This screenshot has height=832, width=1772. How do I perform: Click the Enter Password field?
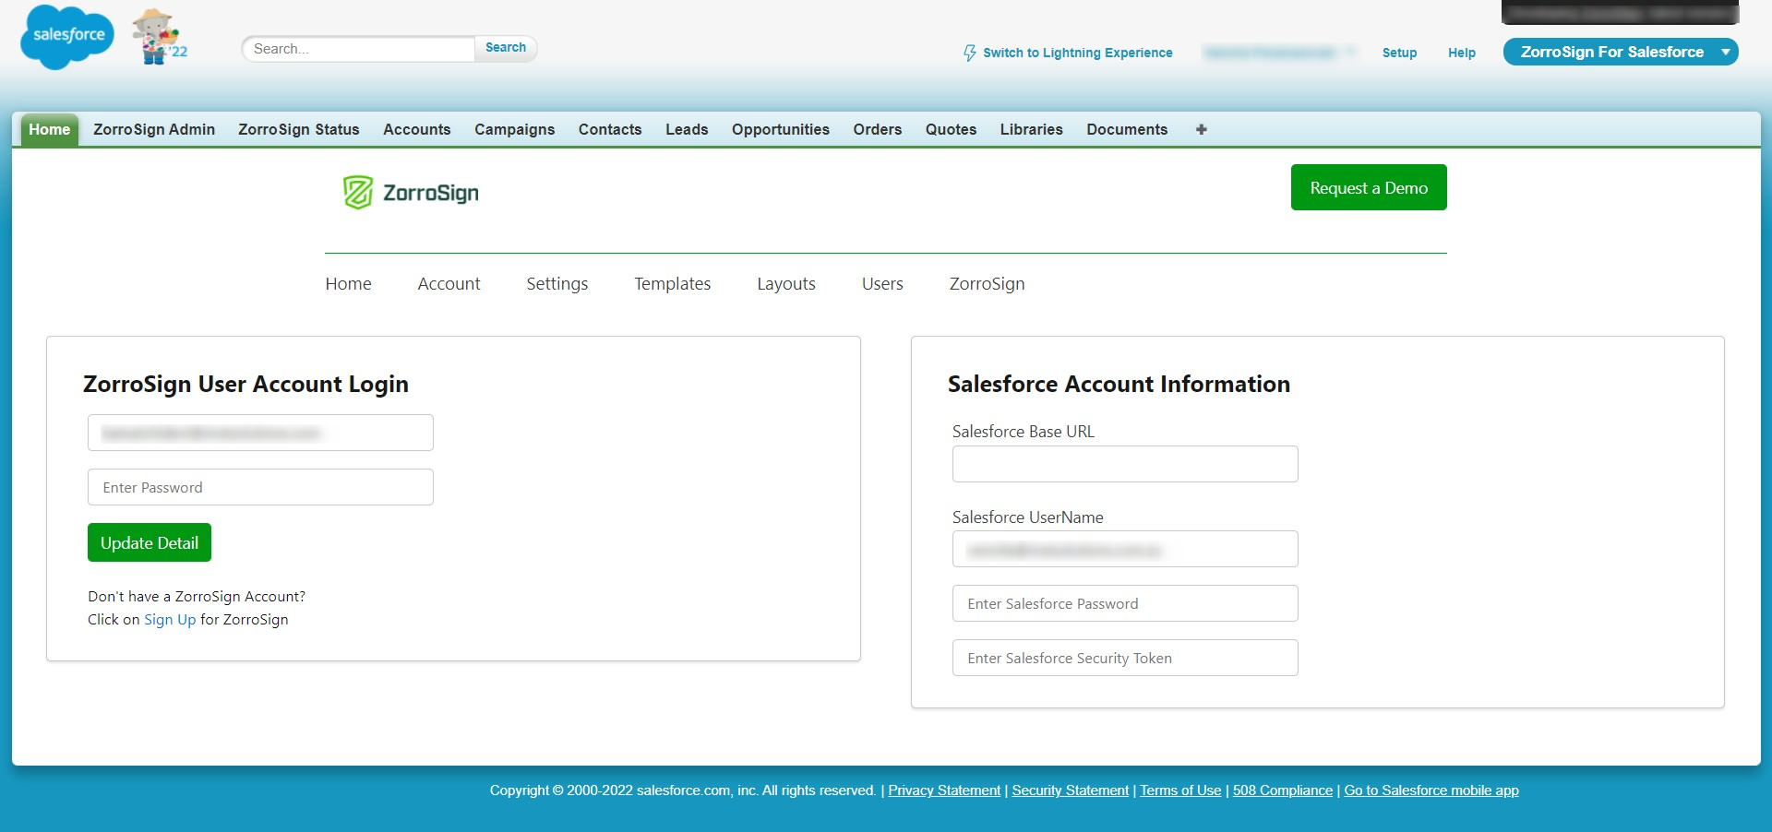(260, 487)
